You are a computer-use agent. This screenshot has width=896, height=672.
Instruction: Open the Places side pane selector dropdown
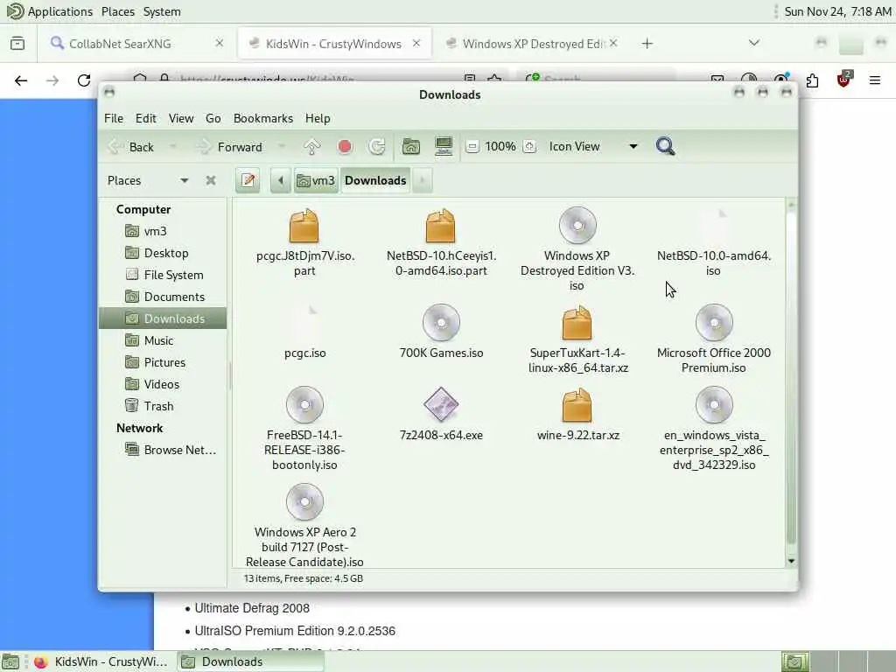(148, 180)
